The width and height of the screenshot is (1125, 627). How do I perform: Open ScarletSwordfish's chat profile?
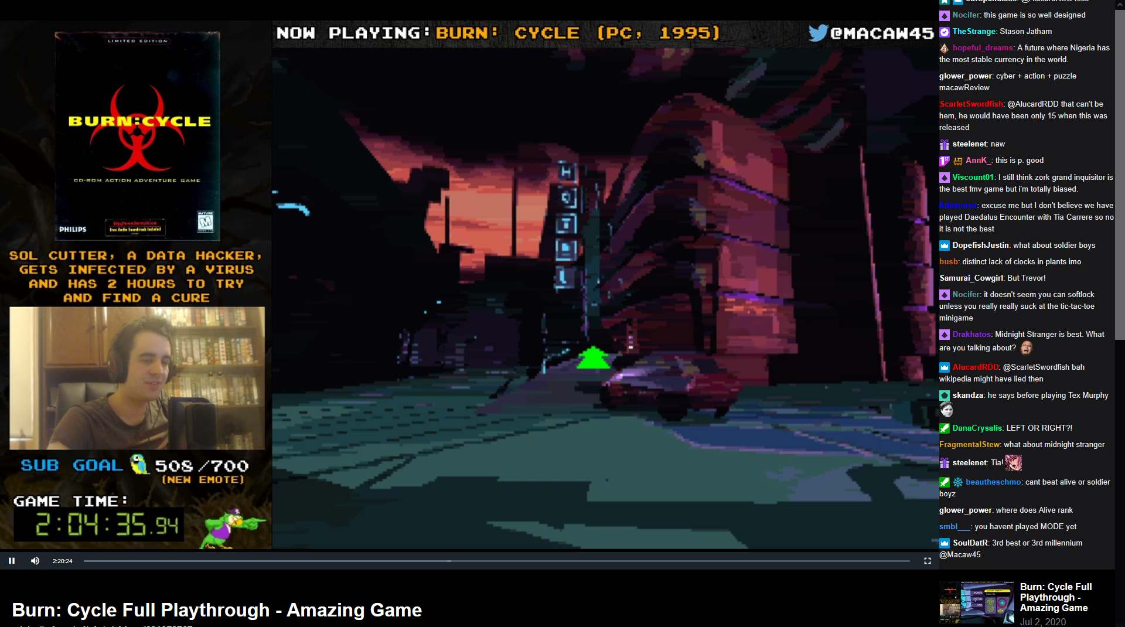click(971, 104)
